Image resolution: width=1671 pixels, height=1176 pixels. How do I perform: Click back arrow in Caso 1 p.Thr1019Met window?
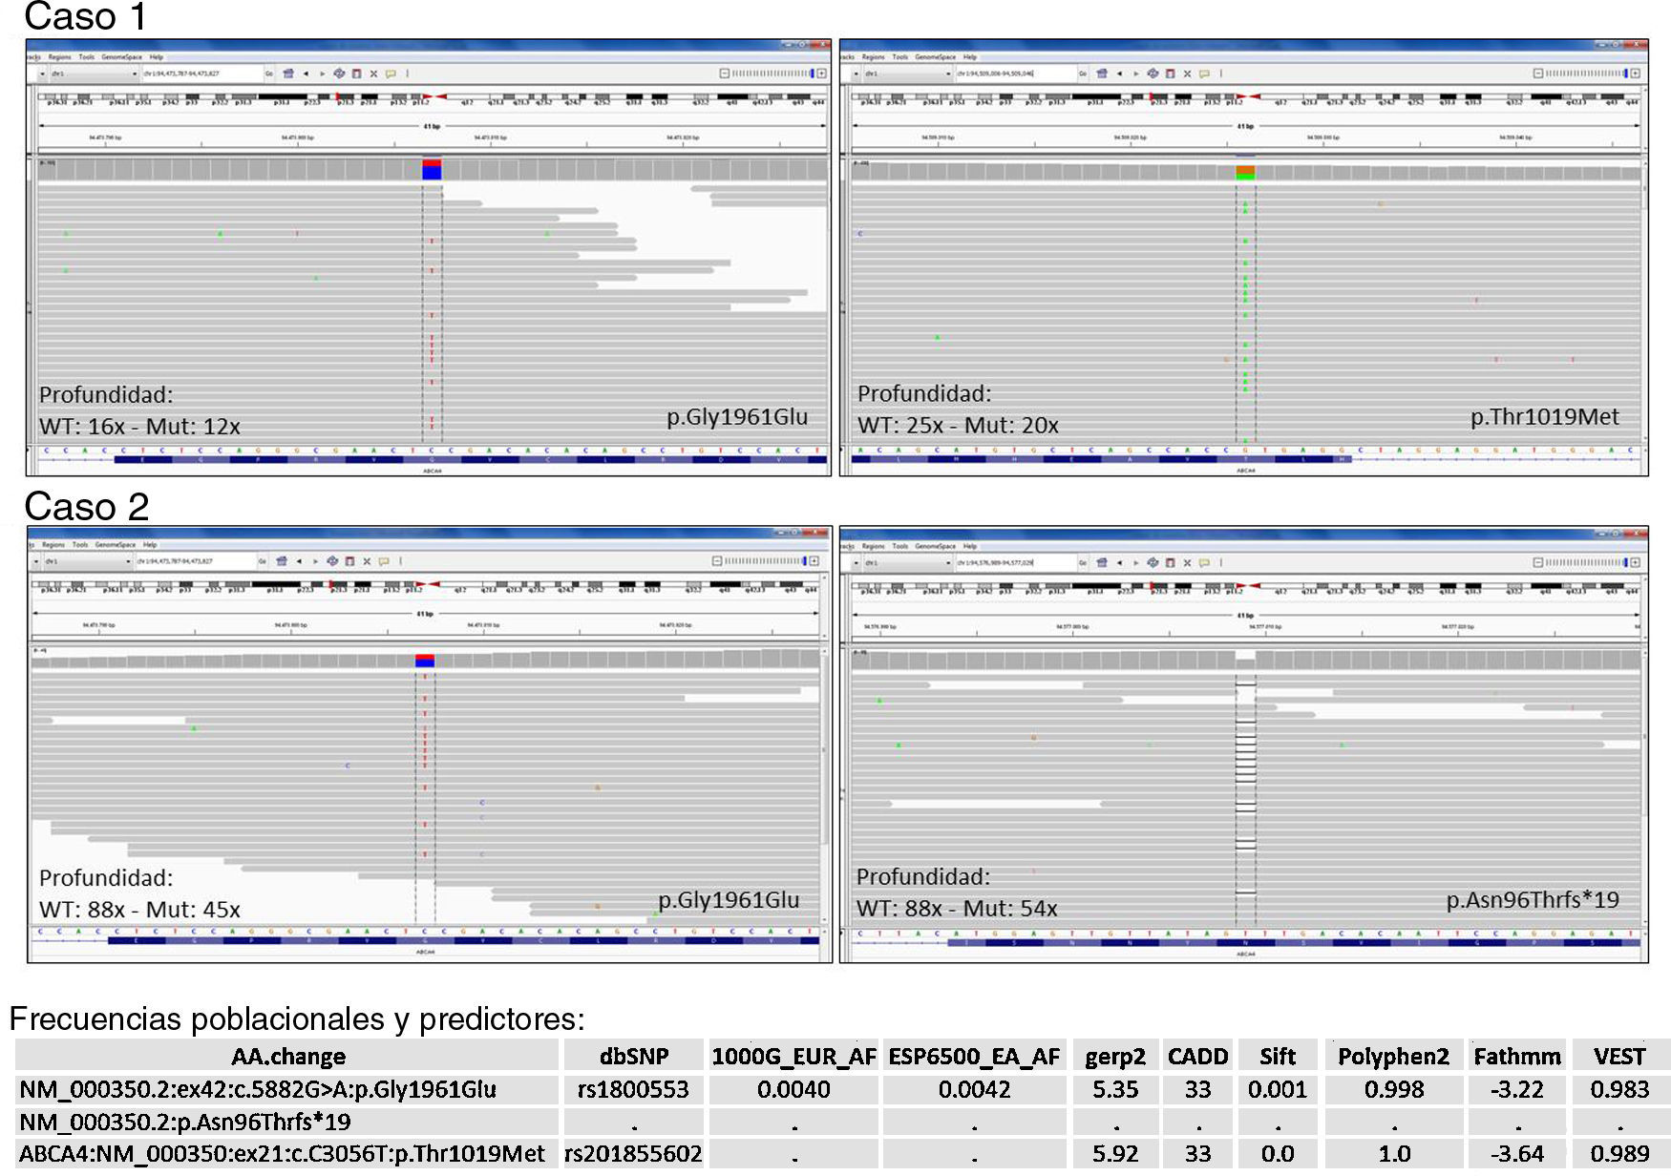click(1119, 73)
